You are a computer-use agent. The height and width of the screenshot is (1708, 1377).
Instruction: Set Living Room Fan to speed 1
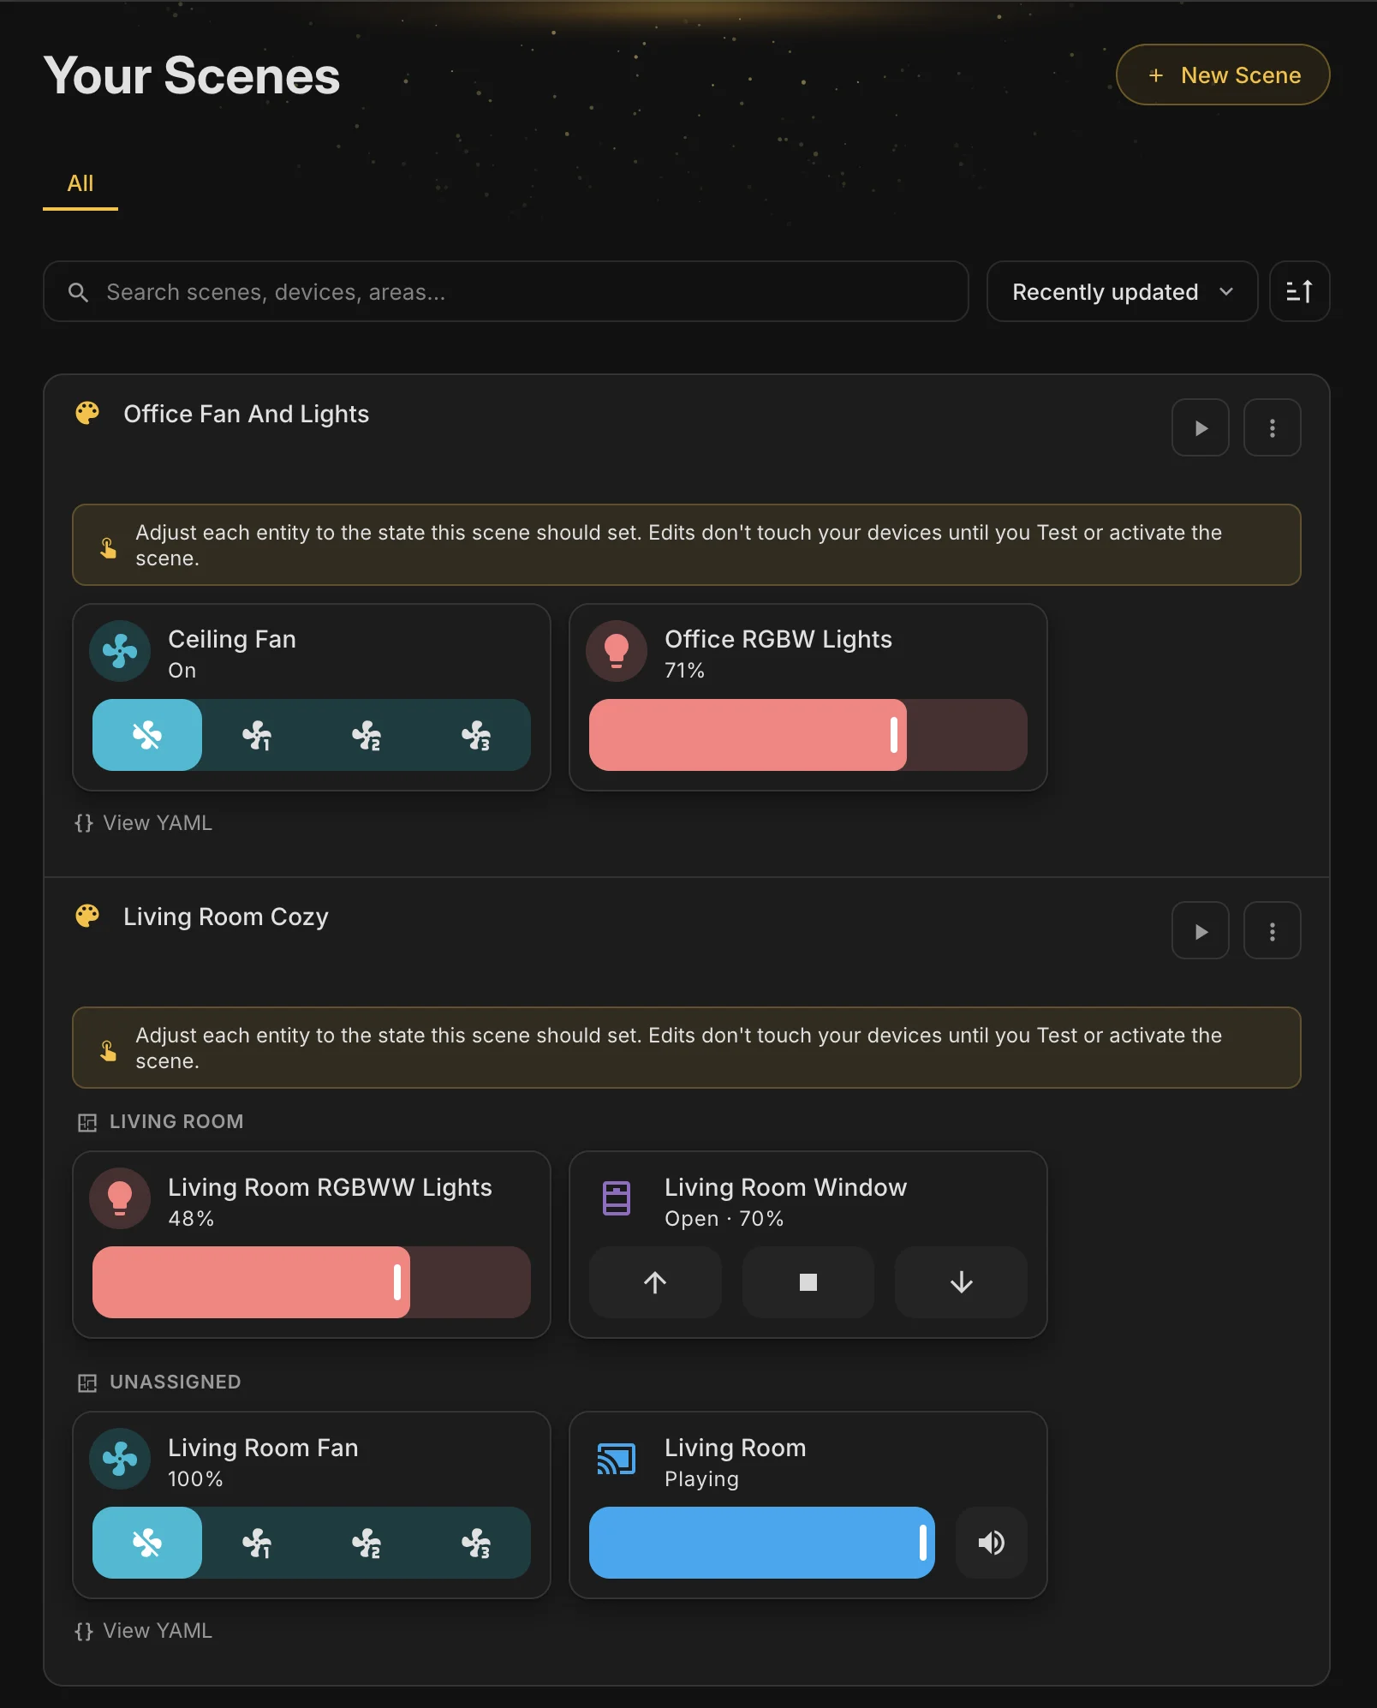pyautogui.click(x=257, y=1543)
